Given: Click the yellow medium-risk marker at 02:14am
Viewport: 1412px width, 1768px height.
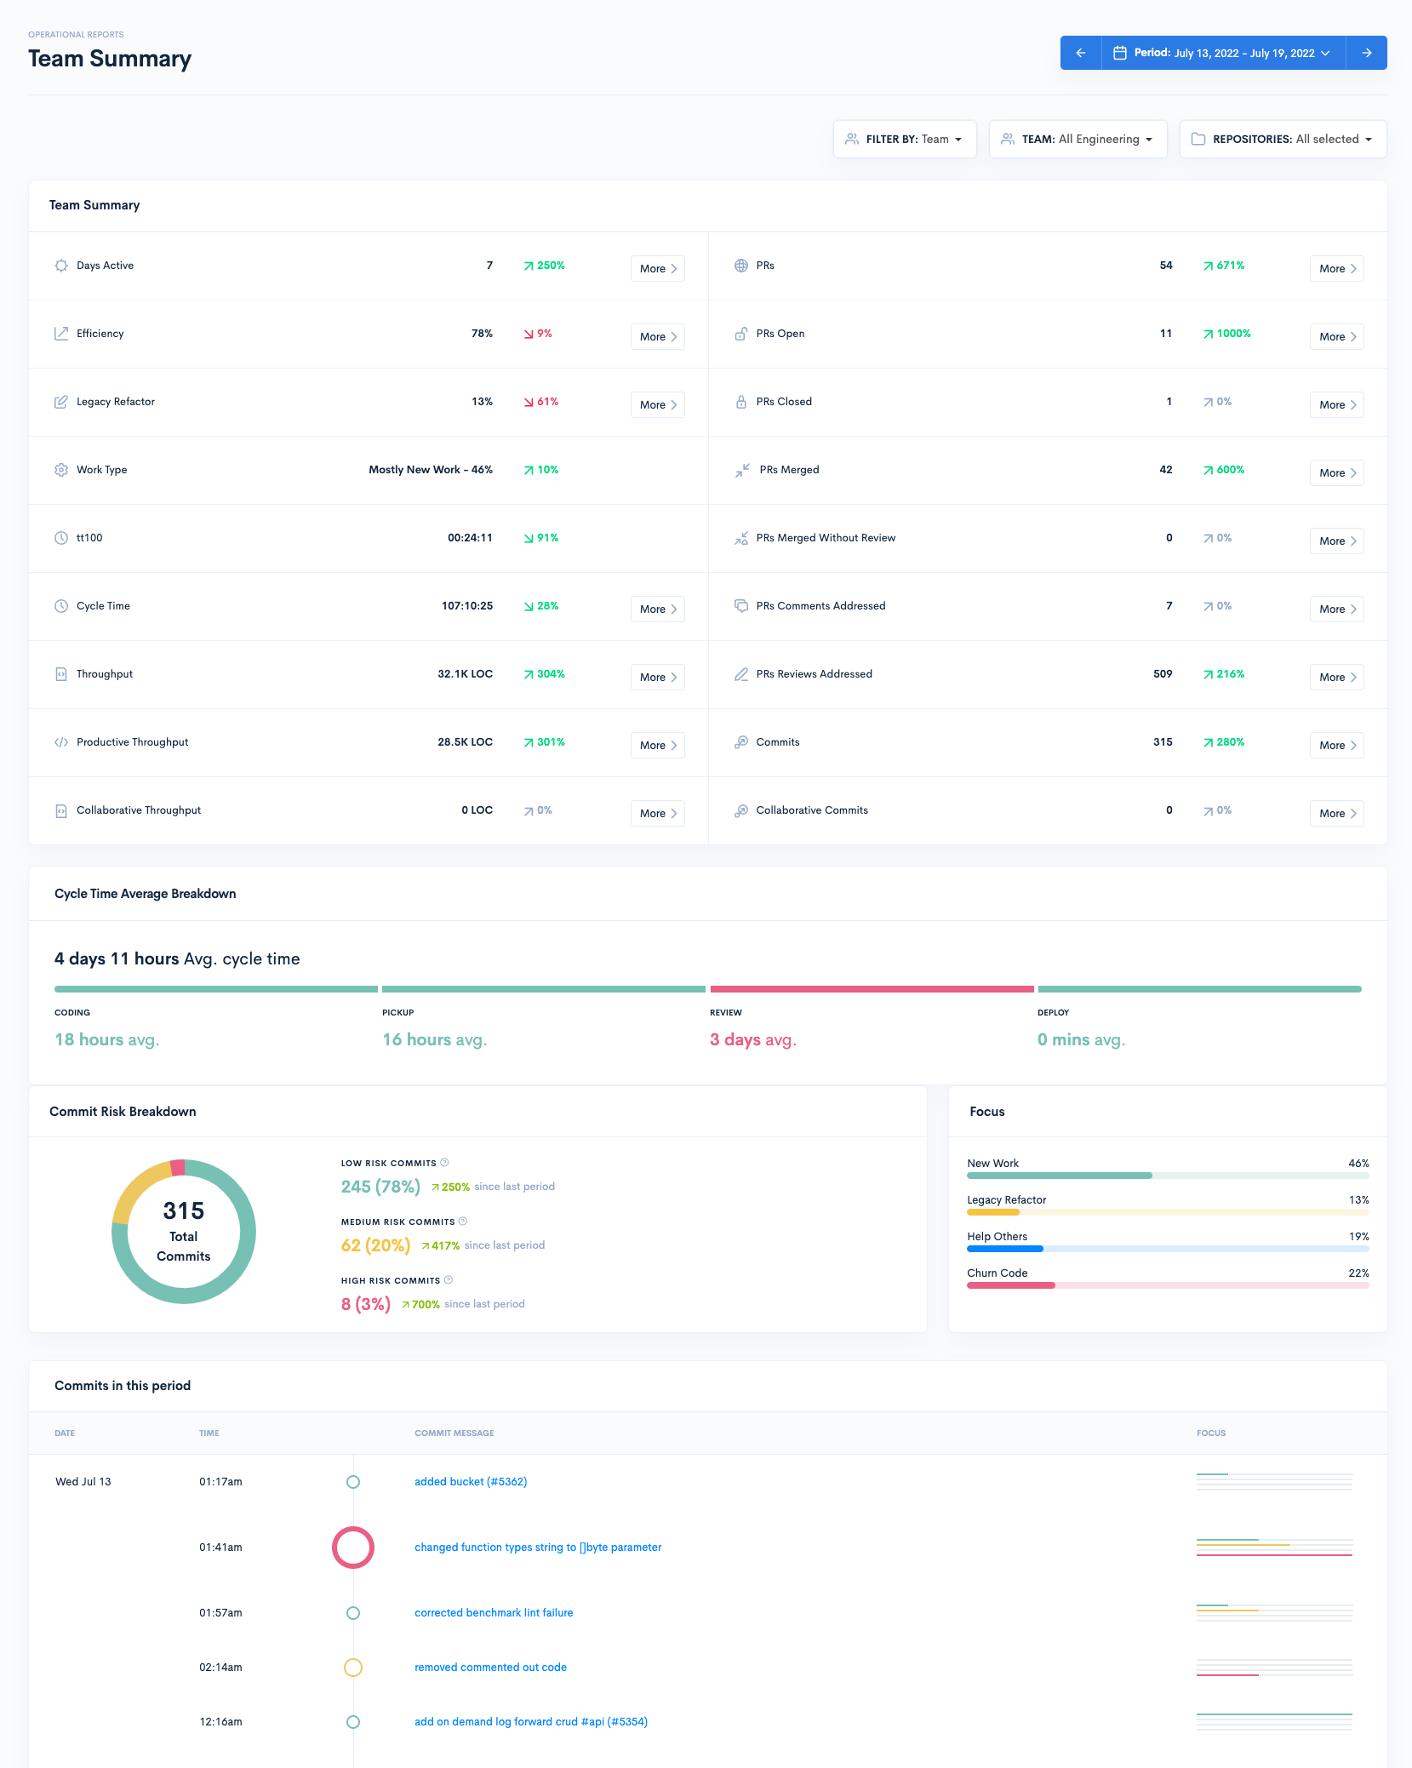Looking at the screenshot, I should 353,1668.
